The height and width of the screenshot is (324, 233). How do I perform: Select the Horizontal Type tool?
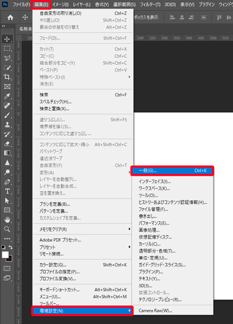point(7,191)
